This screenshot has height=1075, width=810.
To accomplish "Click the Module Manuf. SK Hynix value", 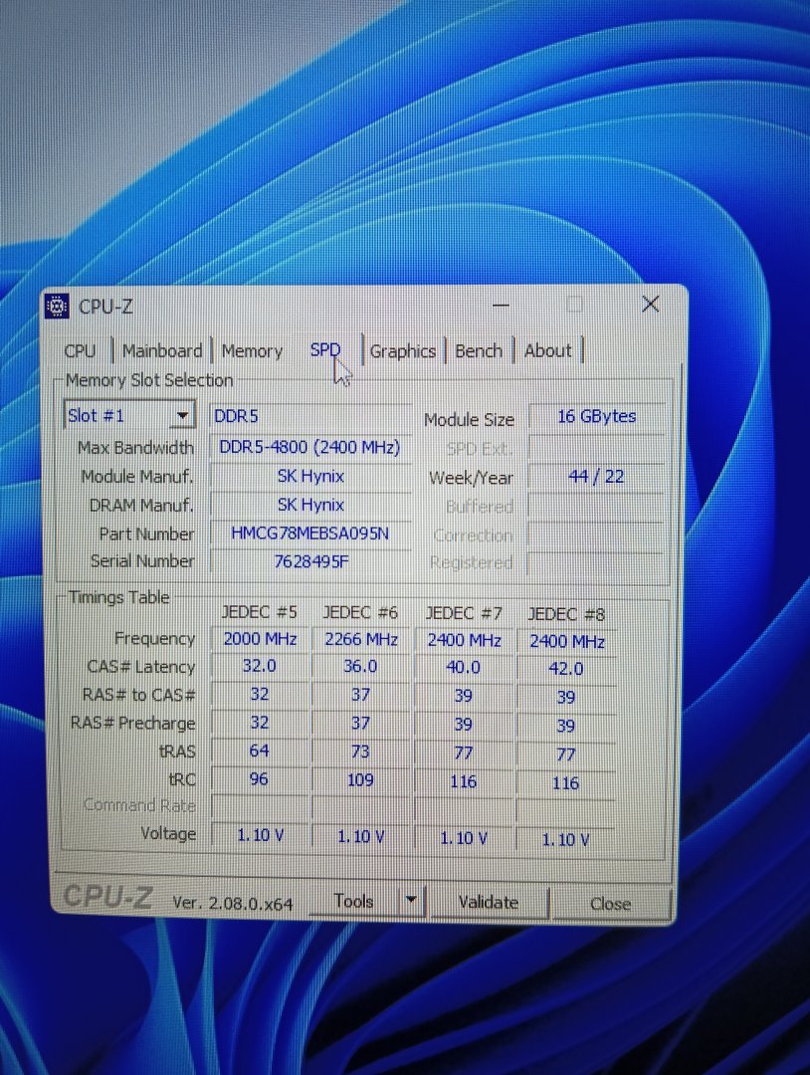I will pos(309,476).
